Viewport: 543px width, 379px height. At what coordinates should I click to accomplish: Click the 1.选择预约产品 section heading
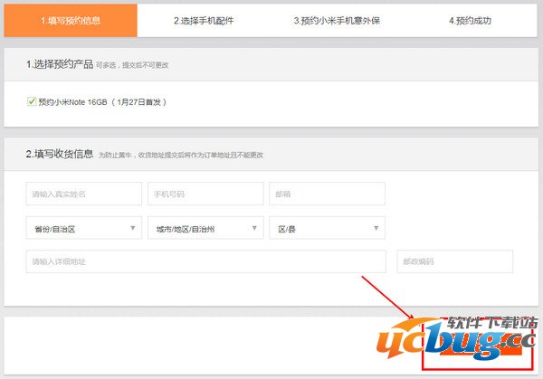[x=60, y=65]
